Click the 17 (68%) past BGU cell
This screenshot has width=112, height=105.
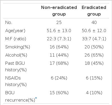click(x=59, y=63)
